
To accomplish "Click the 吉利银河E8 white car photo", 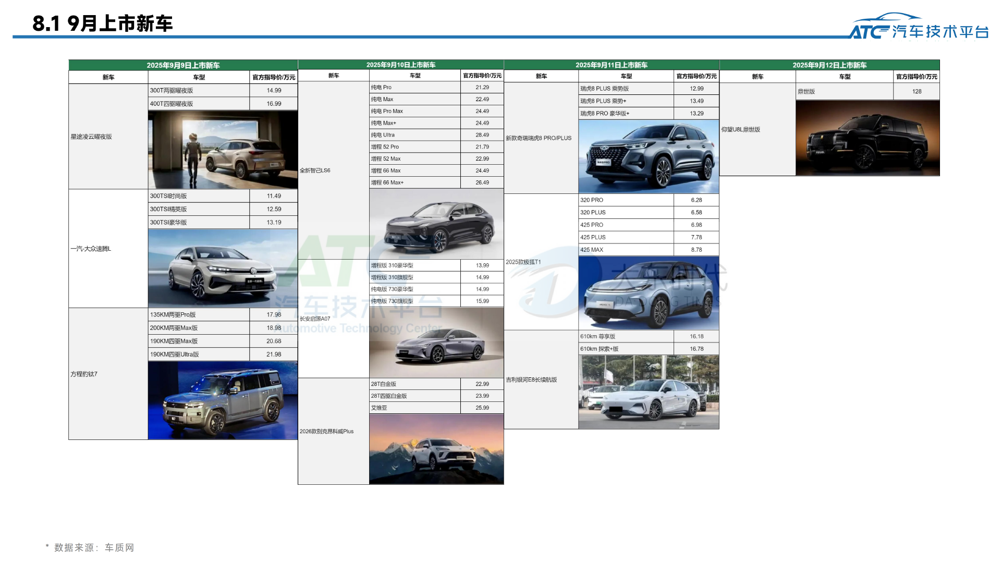I will 649,392.
